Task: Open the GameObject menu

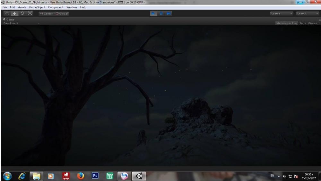Action: [x=37, y=7]
